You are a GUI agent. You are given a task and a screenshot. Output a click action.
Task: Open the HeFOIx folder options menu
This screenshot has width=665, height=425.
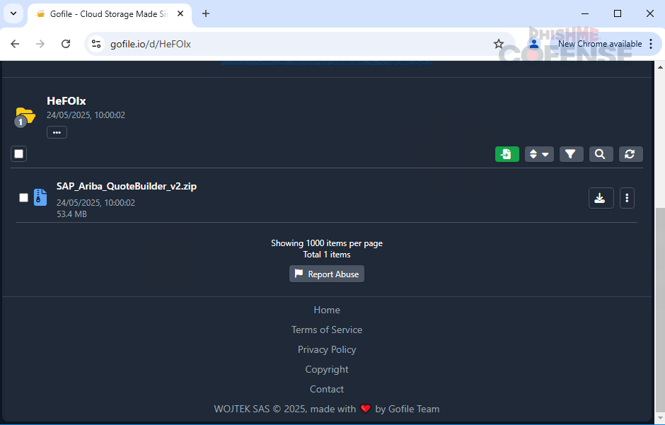pos(57,132)
